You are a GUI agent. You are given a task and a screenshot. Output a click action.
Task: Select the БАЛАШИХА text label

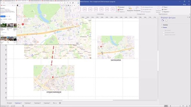click(116, 60)
